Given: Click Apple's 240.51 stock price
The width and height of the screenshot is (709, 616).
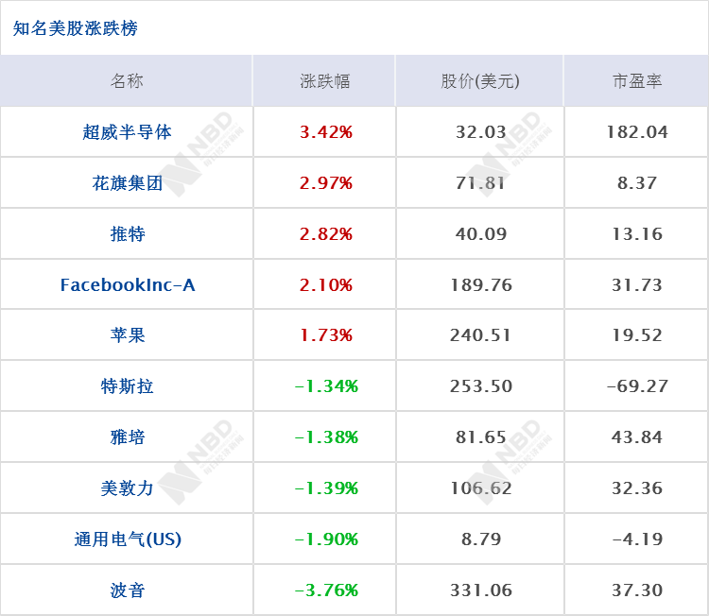Looking at the screenshot, I should coord(480,335).
